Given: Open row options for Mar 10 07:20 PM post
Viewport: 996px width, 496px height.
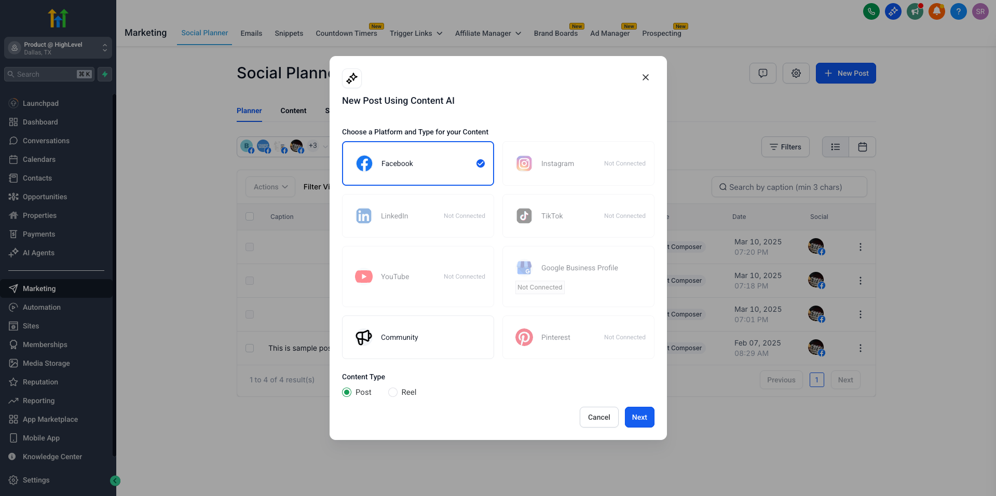Looking at the screenshot, I should click(861, 247).
